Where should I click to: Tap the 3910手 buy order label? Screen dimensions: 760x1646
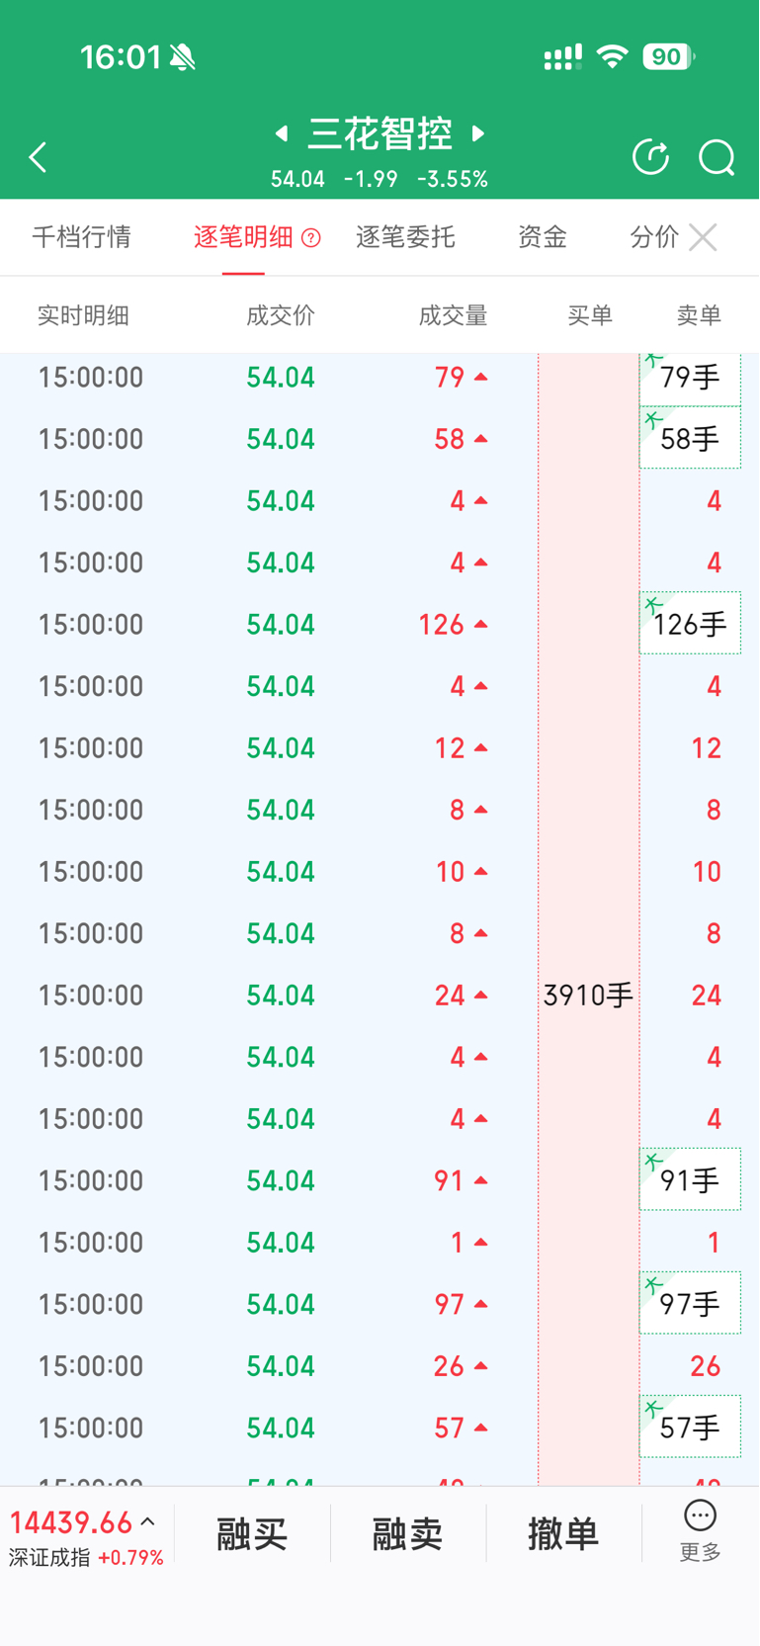click(588, 995)
